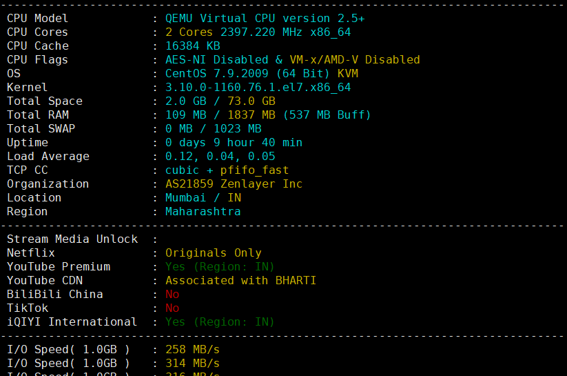
Task: Click OS value 'CentOS 7.9.2009 (64 Bit) KVM'
Action: (261, 74)
